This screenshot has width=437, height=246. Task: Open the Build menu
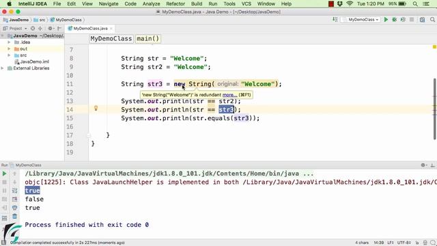click(197, 4)
